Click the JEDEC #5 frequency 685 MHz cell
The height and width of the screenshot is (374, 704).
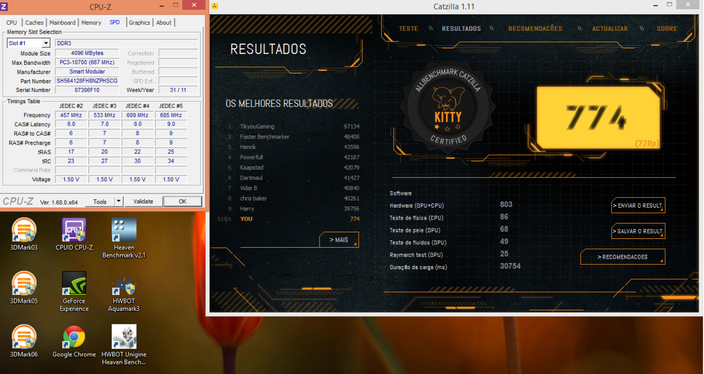coord(171,115)
